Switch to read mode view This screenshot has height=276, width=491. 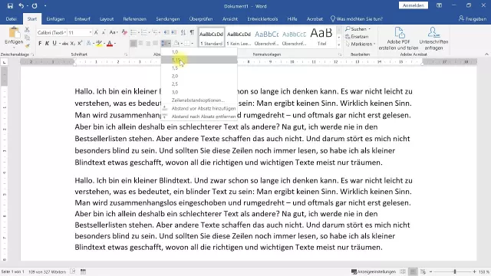coord(403,271)
